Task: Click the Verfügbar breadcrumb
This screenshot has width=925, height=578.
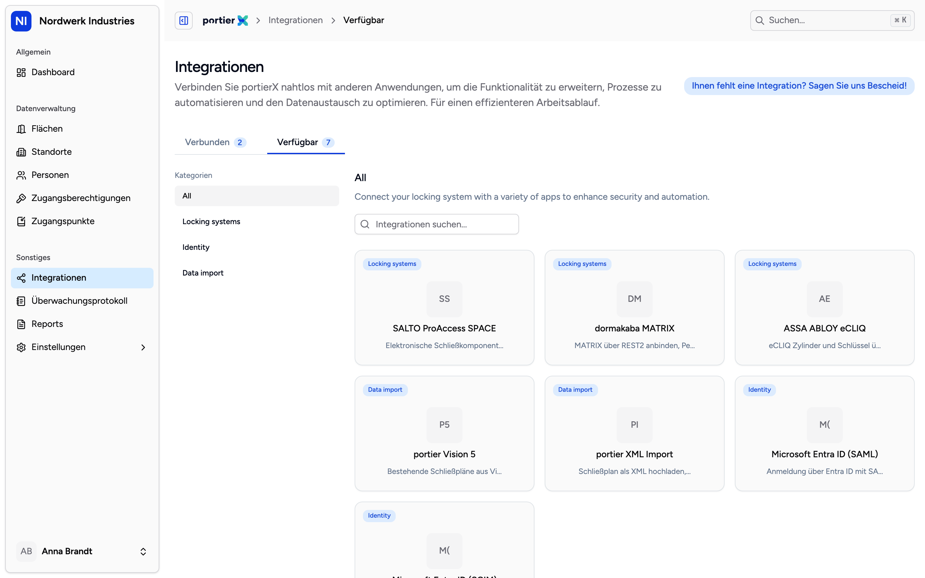Action: pos(364,20)
